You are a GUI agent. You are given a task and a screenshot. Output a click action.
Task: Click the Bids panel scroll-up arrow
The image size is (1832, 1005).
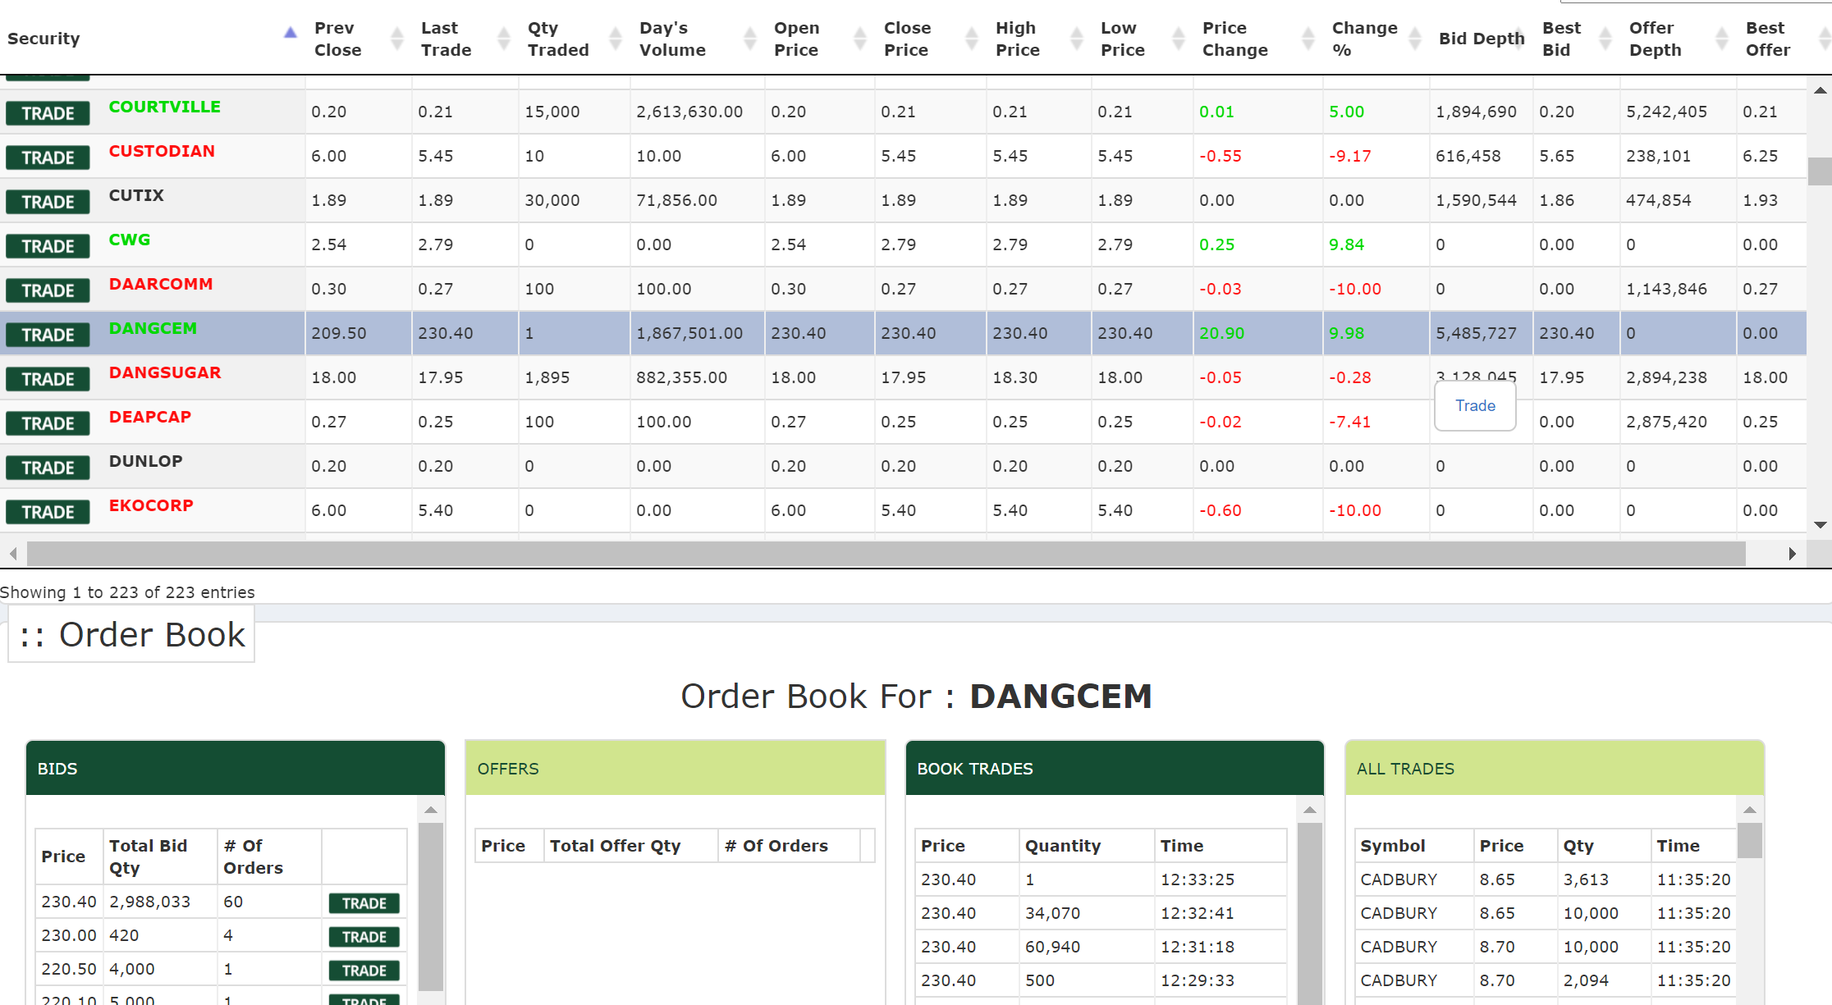click(x=431, y=811)
